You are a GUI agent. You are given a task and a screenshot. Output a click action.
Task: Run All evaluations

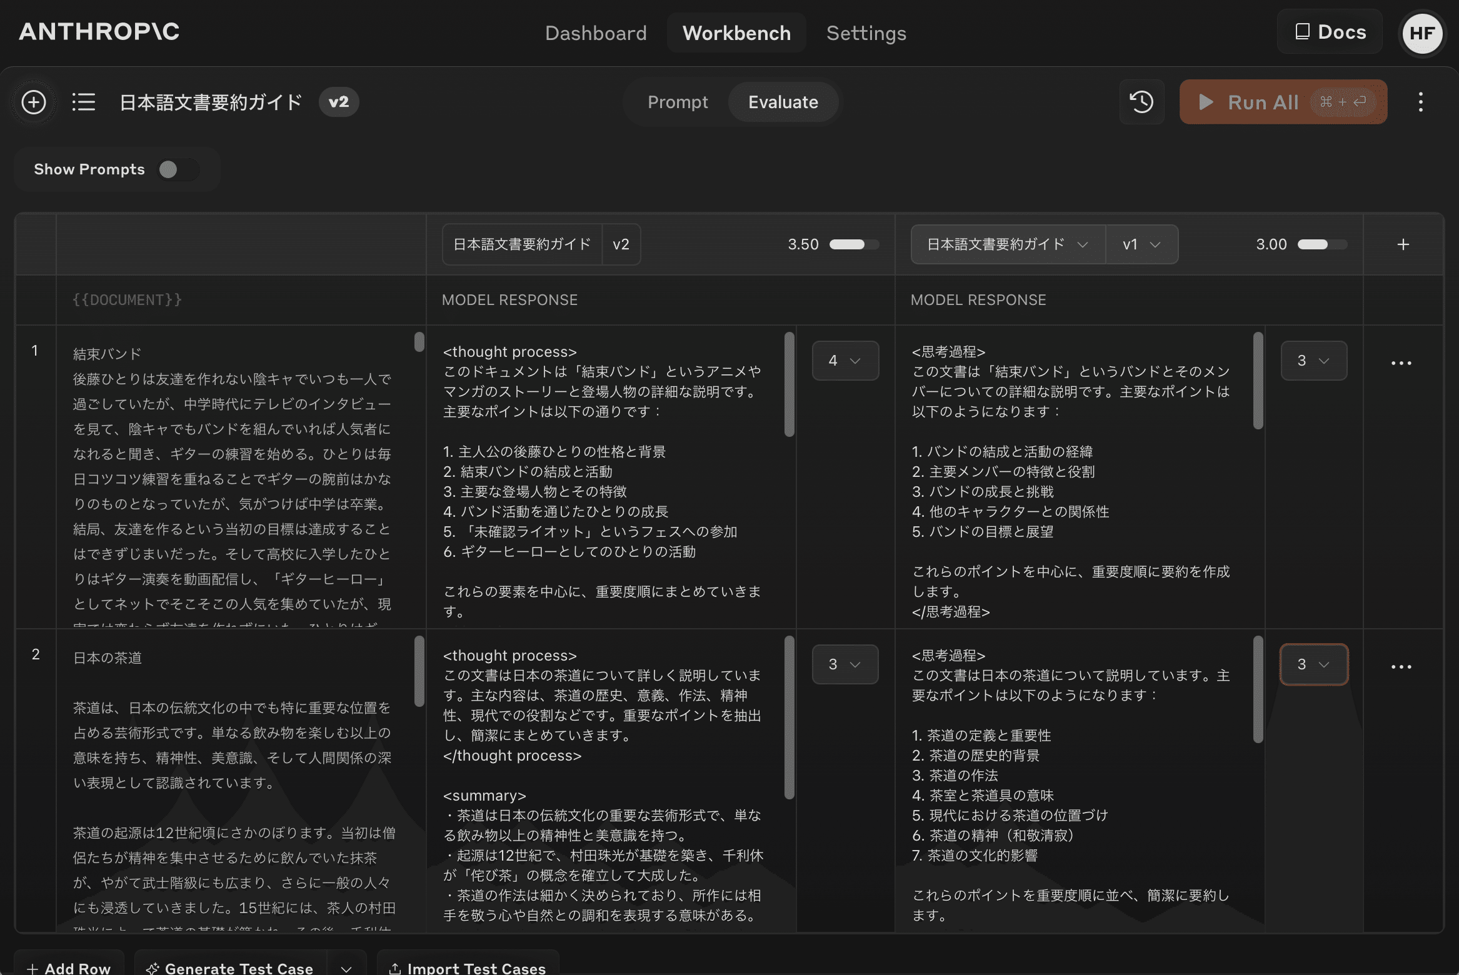click(x=1282, y=102)
